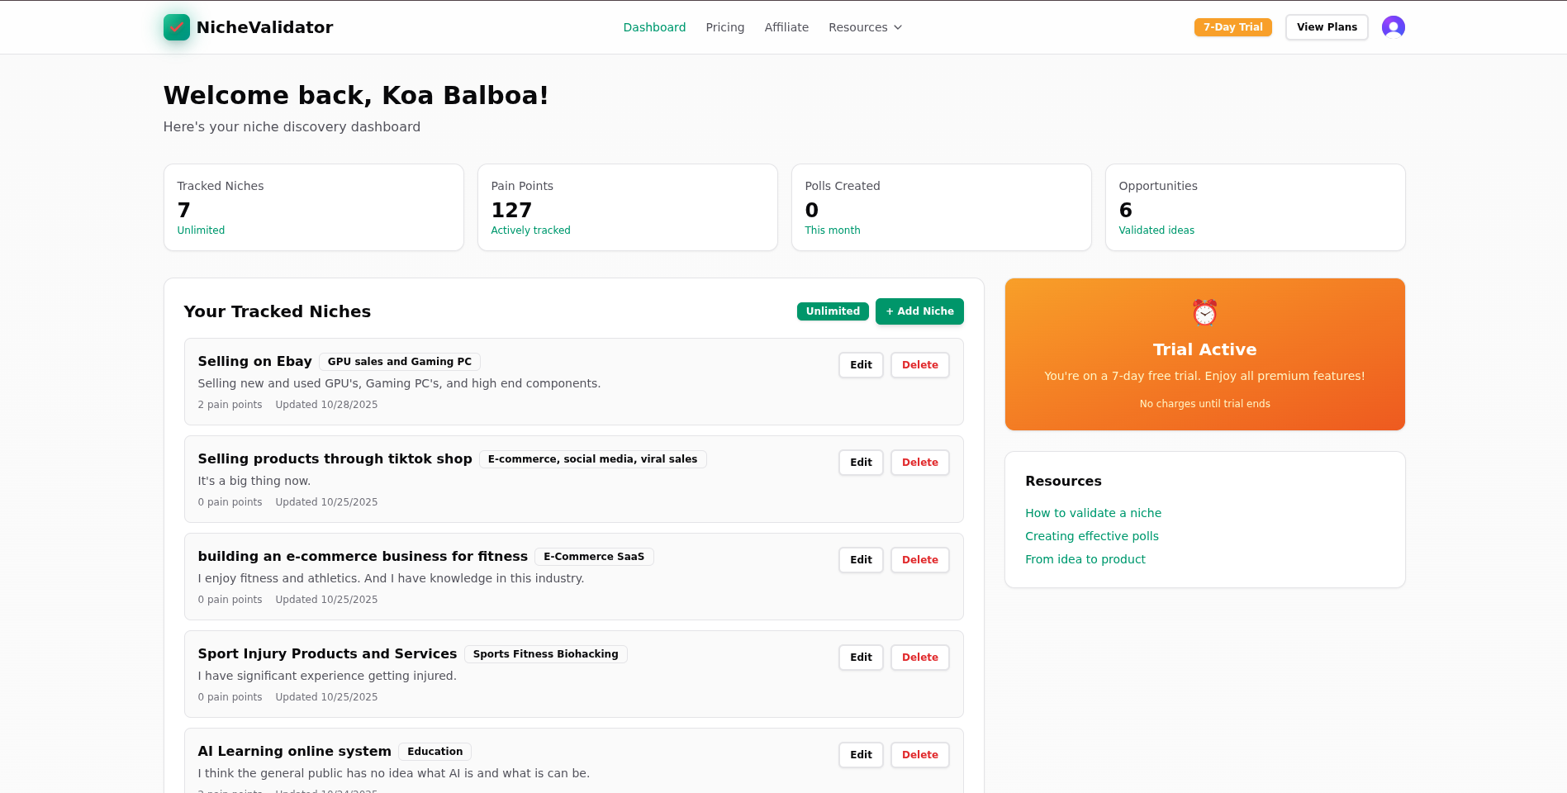Click the Creating effective polls link
The width and height of the screenshot is (1567, 793).
[x=1091, y=536]
